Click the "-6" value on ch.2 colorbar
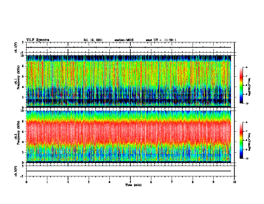Image resolution: width=264 pixels, height=204 pixels. (246, 122)
